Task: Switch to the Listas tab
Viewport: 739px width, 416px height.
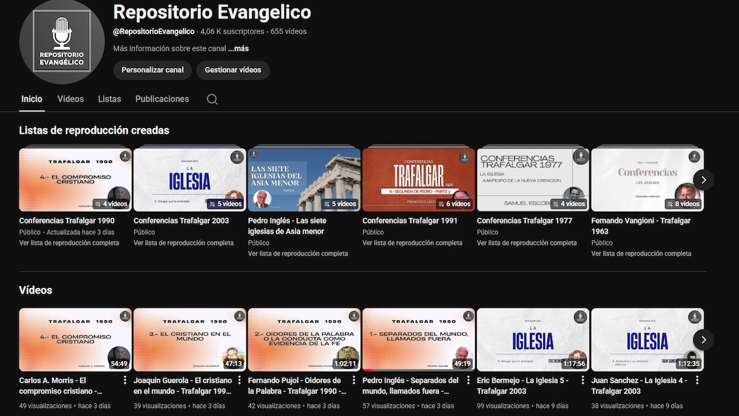Action: tap(109, 99)
